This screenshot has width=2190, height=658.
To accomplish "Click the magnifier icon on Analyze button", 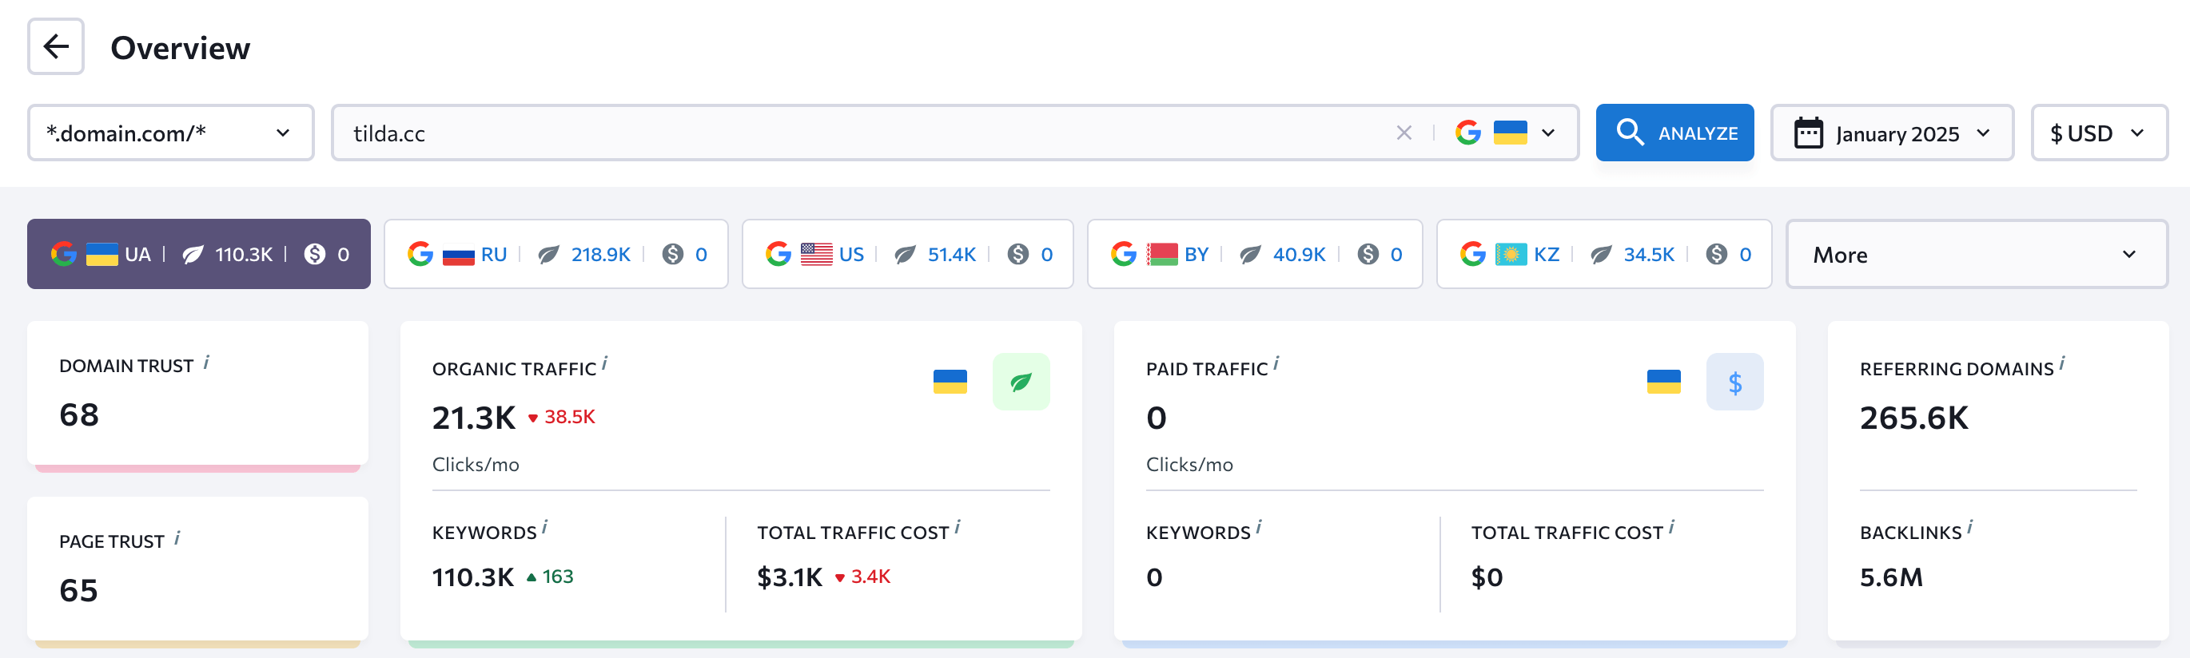I will click(1630, 133).
